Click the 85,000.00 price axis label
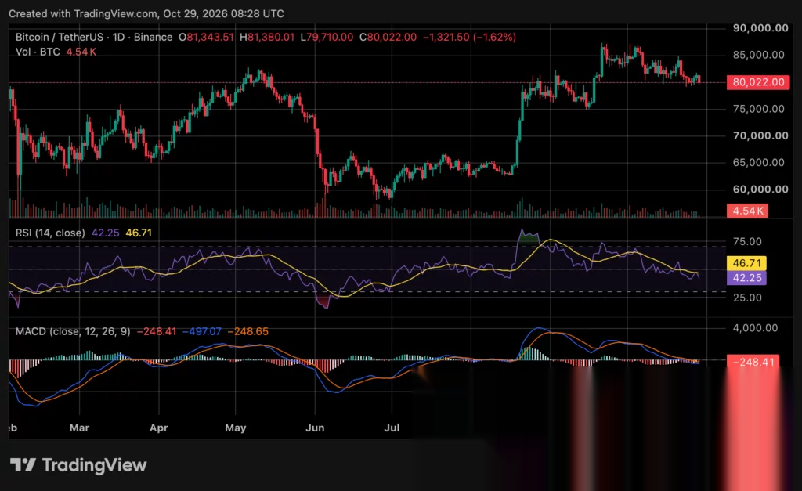Image resolution: width=802 pixels, height=491 pixels. click(x=758, y=55)
